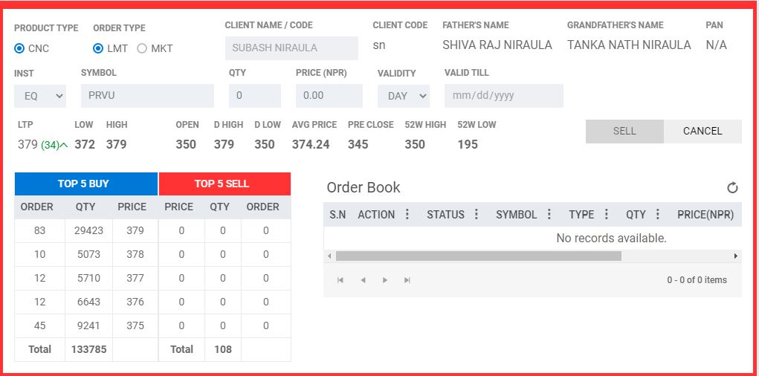The height and width of the screenshot is (376, 759).
Task: Go to next page of Order Book
Action: pos(385,280)
